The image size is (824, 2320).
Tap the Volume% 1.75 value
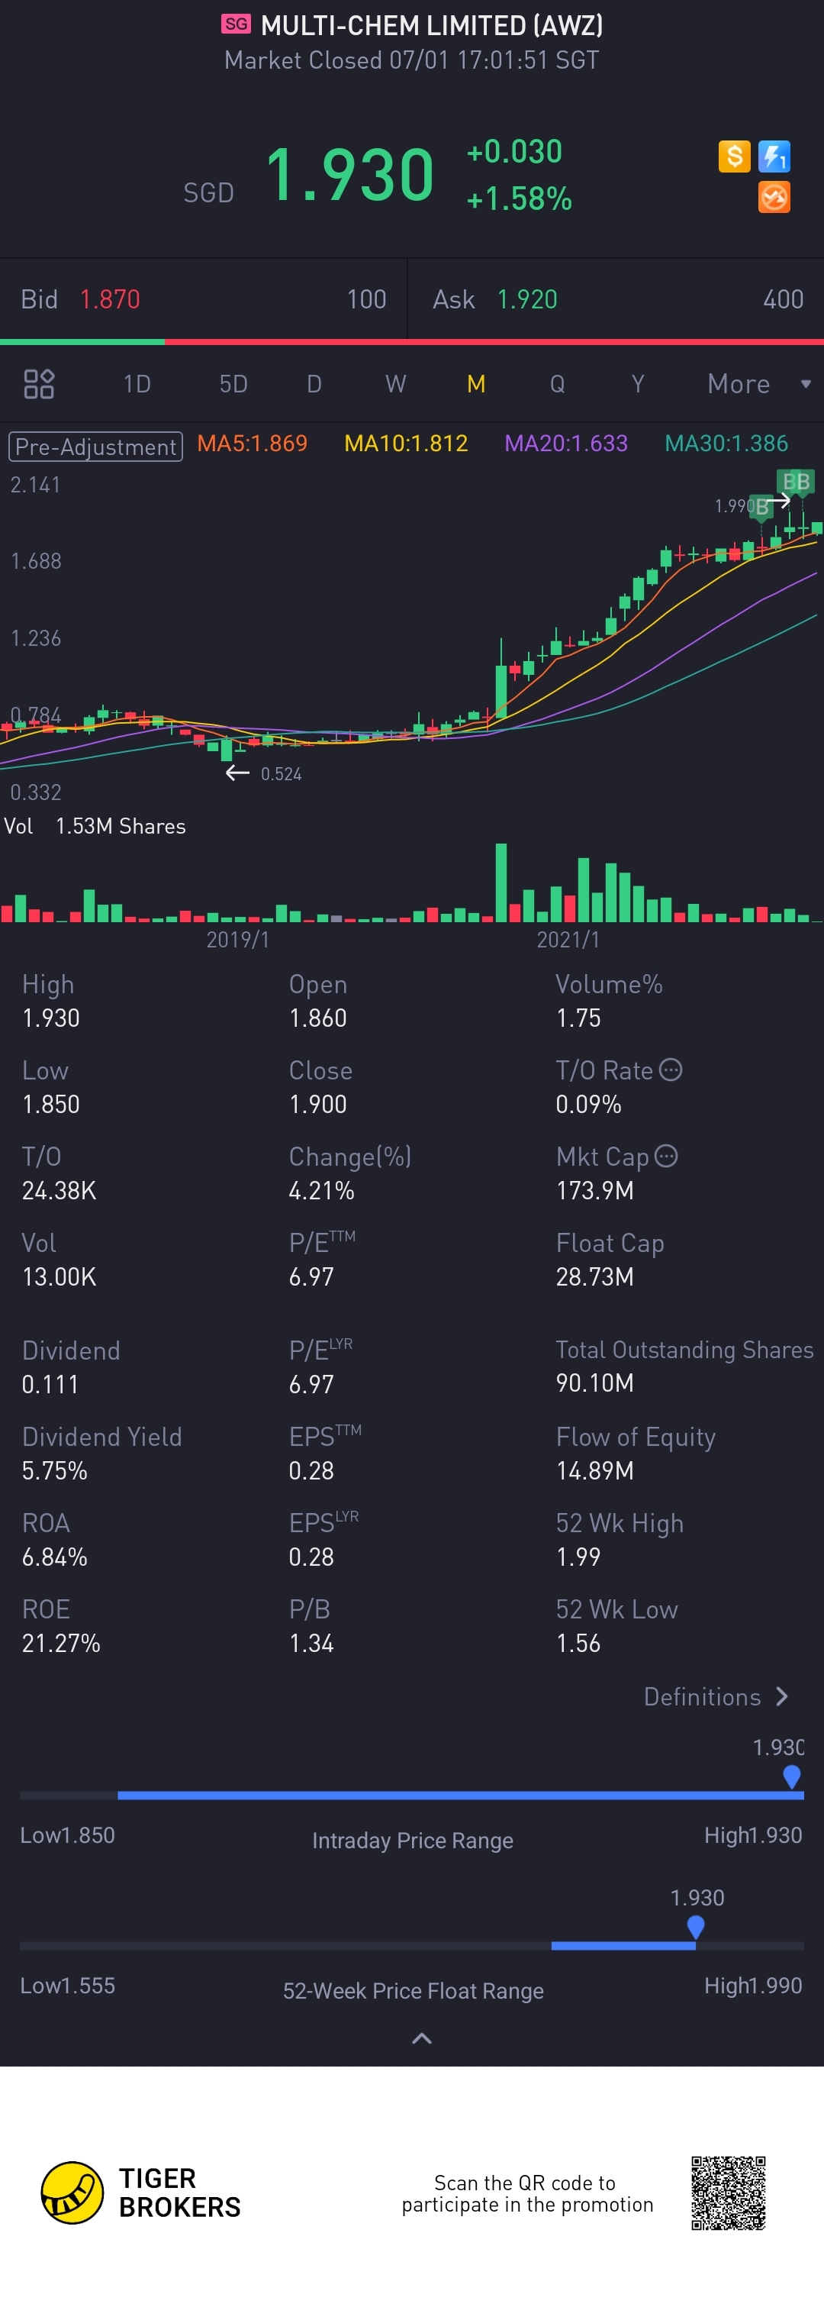tap(578, 1018)
